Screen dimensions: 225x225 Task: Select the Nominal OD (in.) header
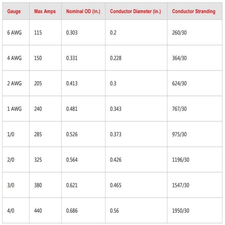[x=83, y=11]
